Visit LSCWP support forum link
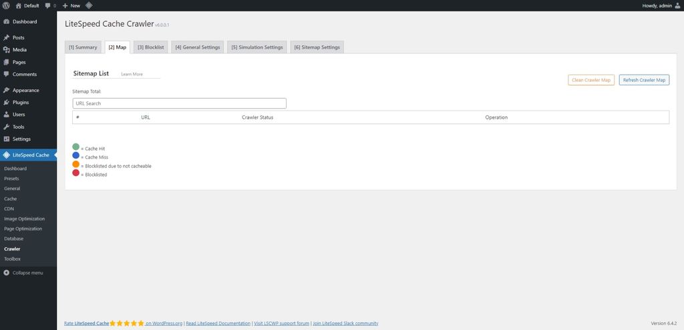 282,323
